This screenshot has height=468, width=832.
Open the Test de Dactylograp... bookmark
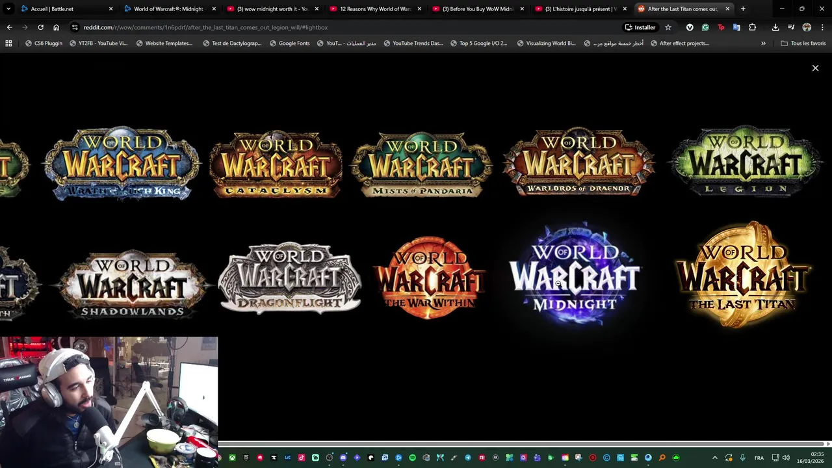(x=232, y=44)
